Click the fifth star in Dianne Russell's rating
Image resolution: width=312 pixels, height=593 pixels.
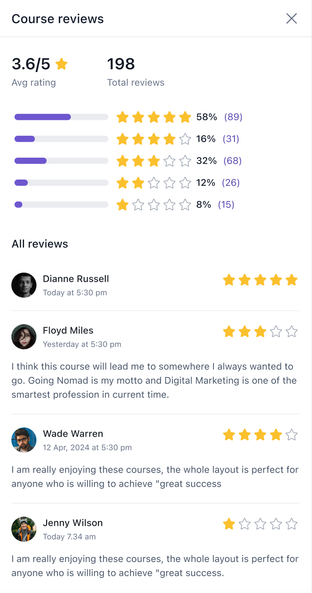point(291,280)
